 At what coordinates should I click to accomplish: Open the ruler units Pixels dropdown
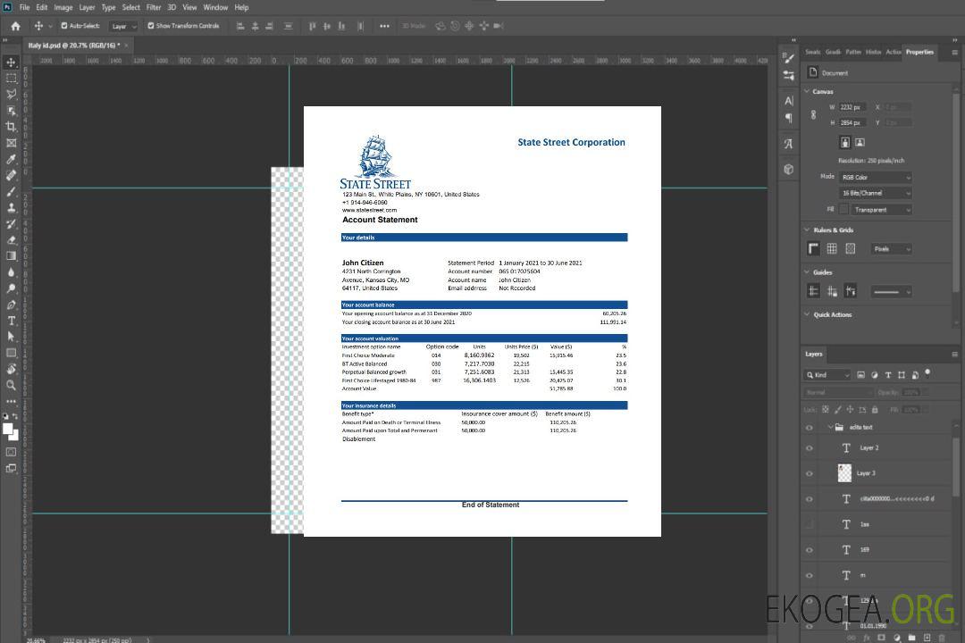click(892, 249)
